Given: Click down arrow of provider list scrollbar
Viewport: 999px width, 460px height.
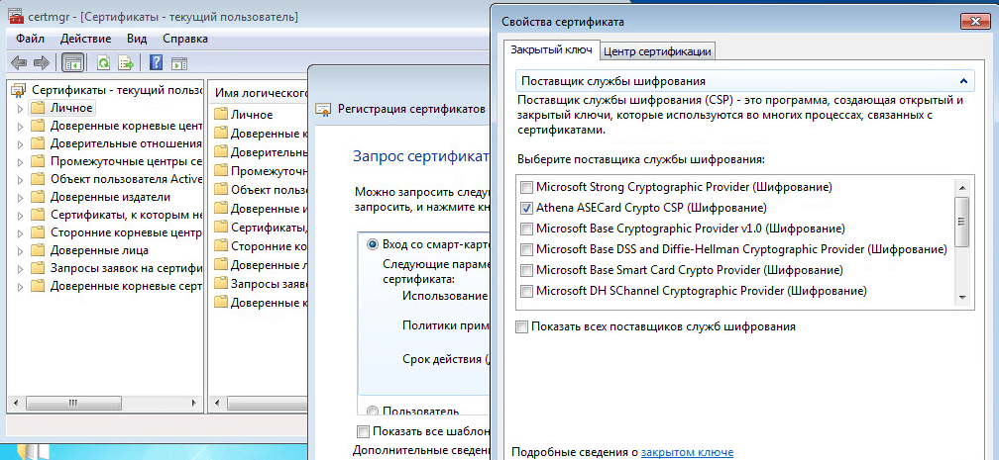Looking at the screenshot, I should pos(962,297).
